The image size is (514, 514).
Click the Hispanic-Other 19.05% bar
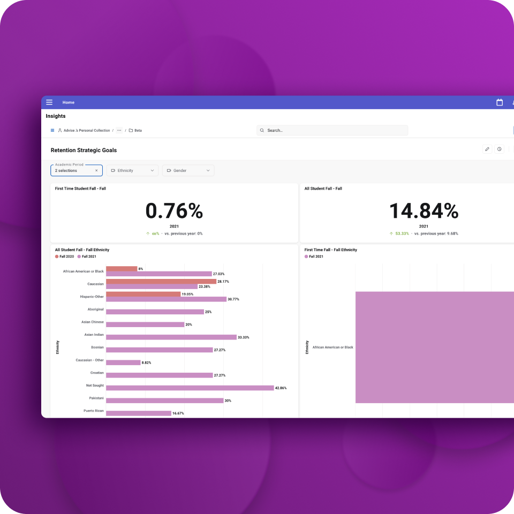(143, 294)
